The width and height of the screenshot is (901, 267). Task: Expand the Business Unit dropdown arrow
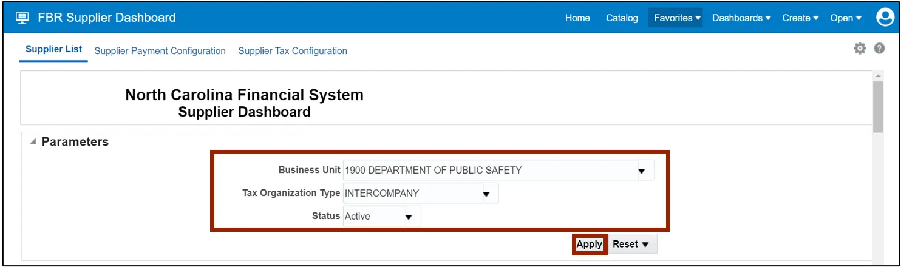pyautogui.click(x=642, y=171)
